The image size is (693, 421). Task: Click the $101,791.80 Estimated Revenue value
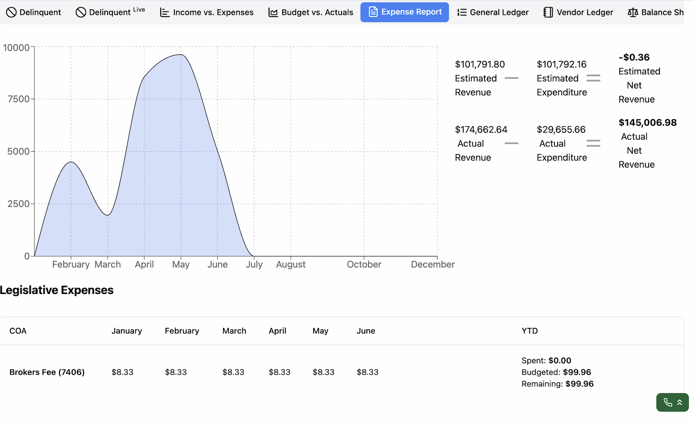pos(480,64)
